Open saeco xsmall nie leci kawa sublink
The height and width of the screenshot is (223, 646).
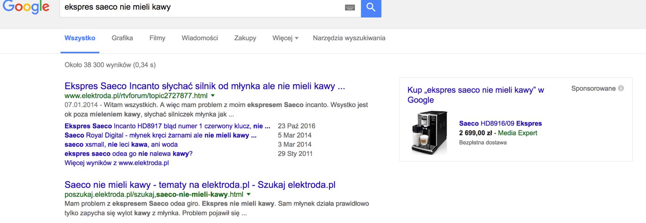click(x=121, y=144)
